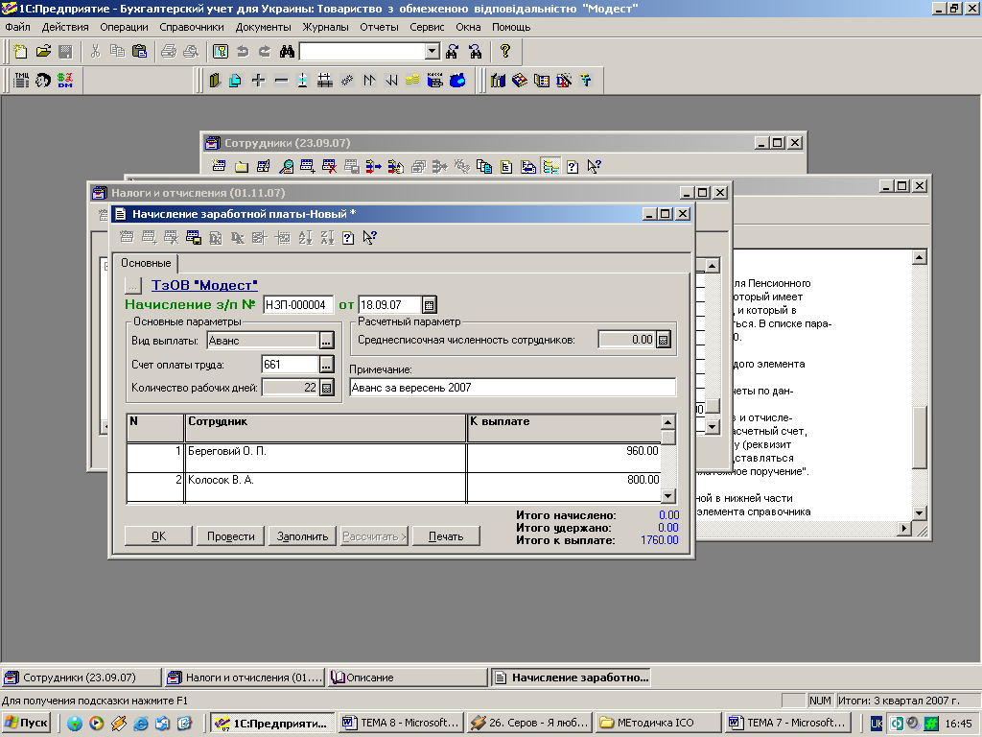Click the Примечание field with Аванс за вересень

512,388
